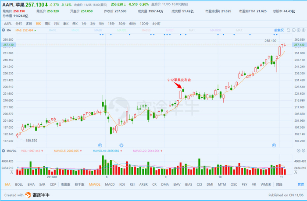Toggle the MA indicator at bottom bar
307x201 pixels.
coord(8,184)
